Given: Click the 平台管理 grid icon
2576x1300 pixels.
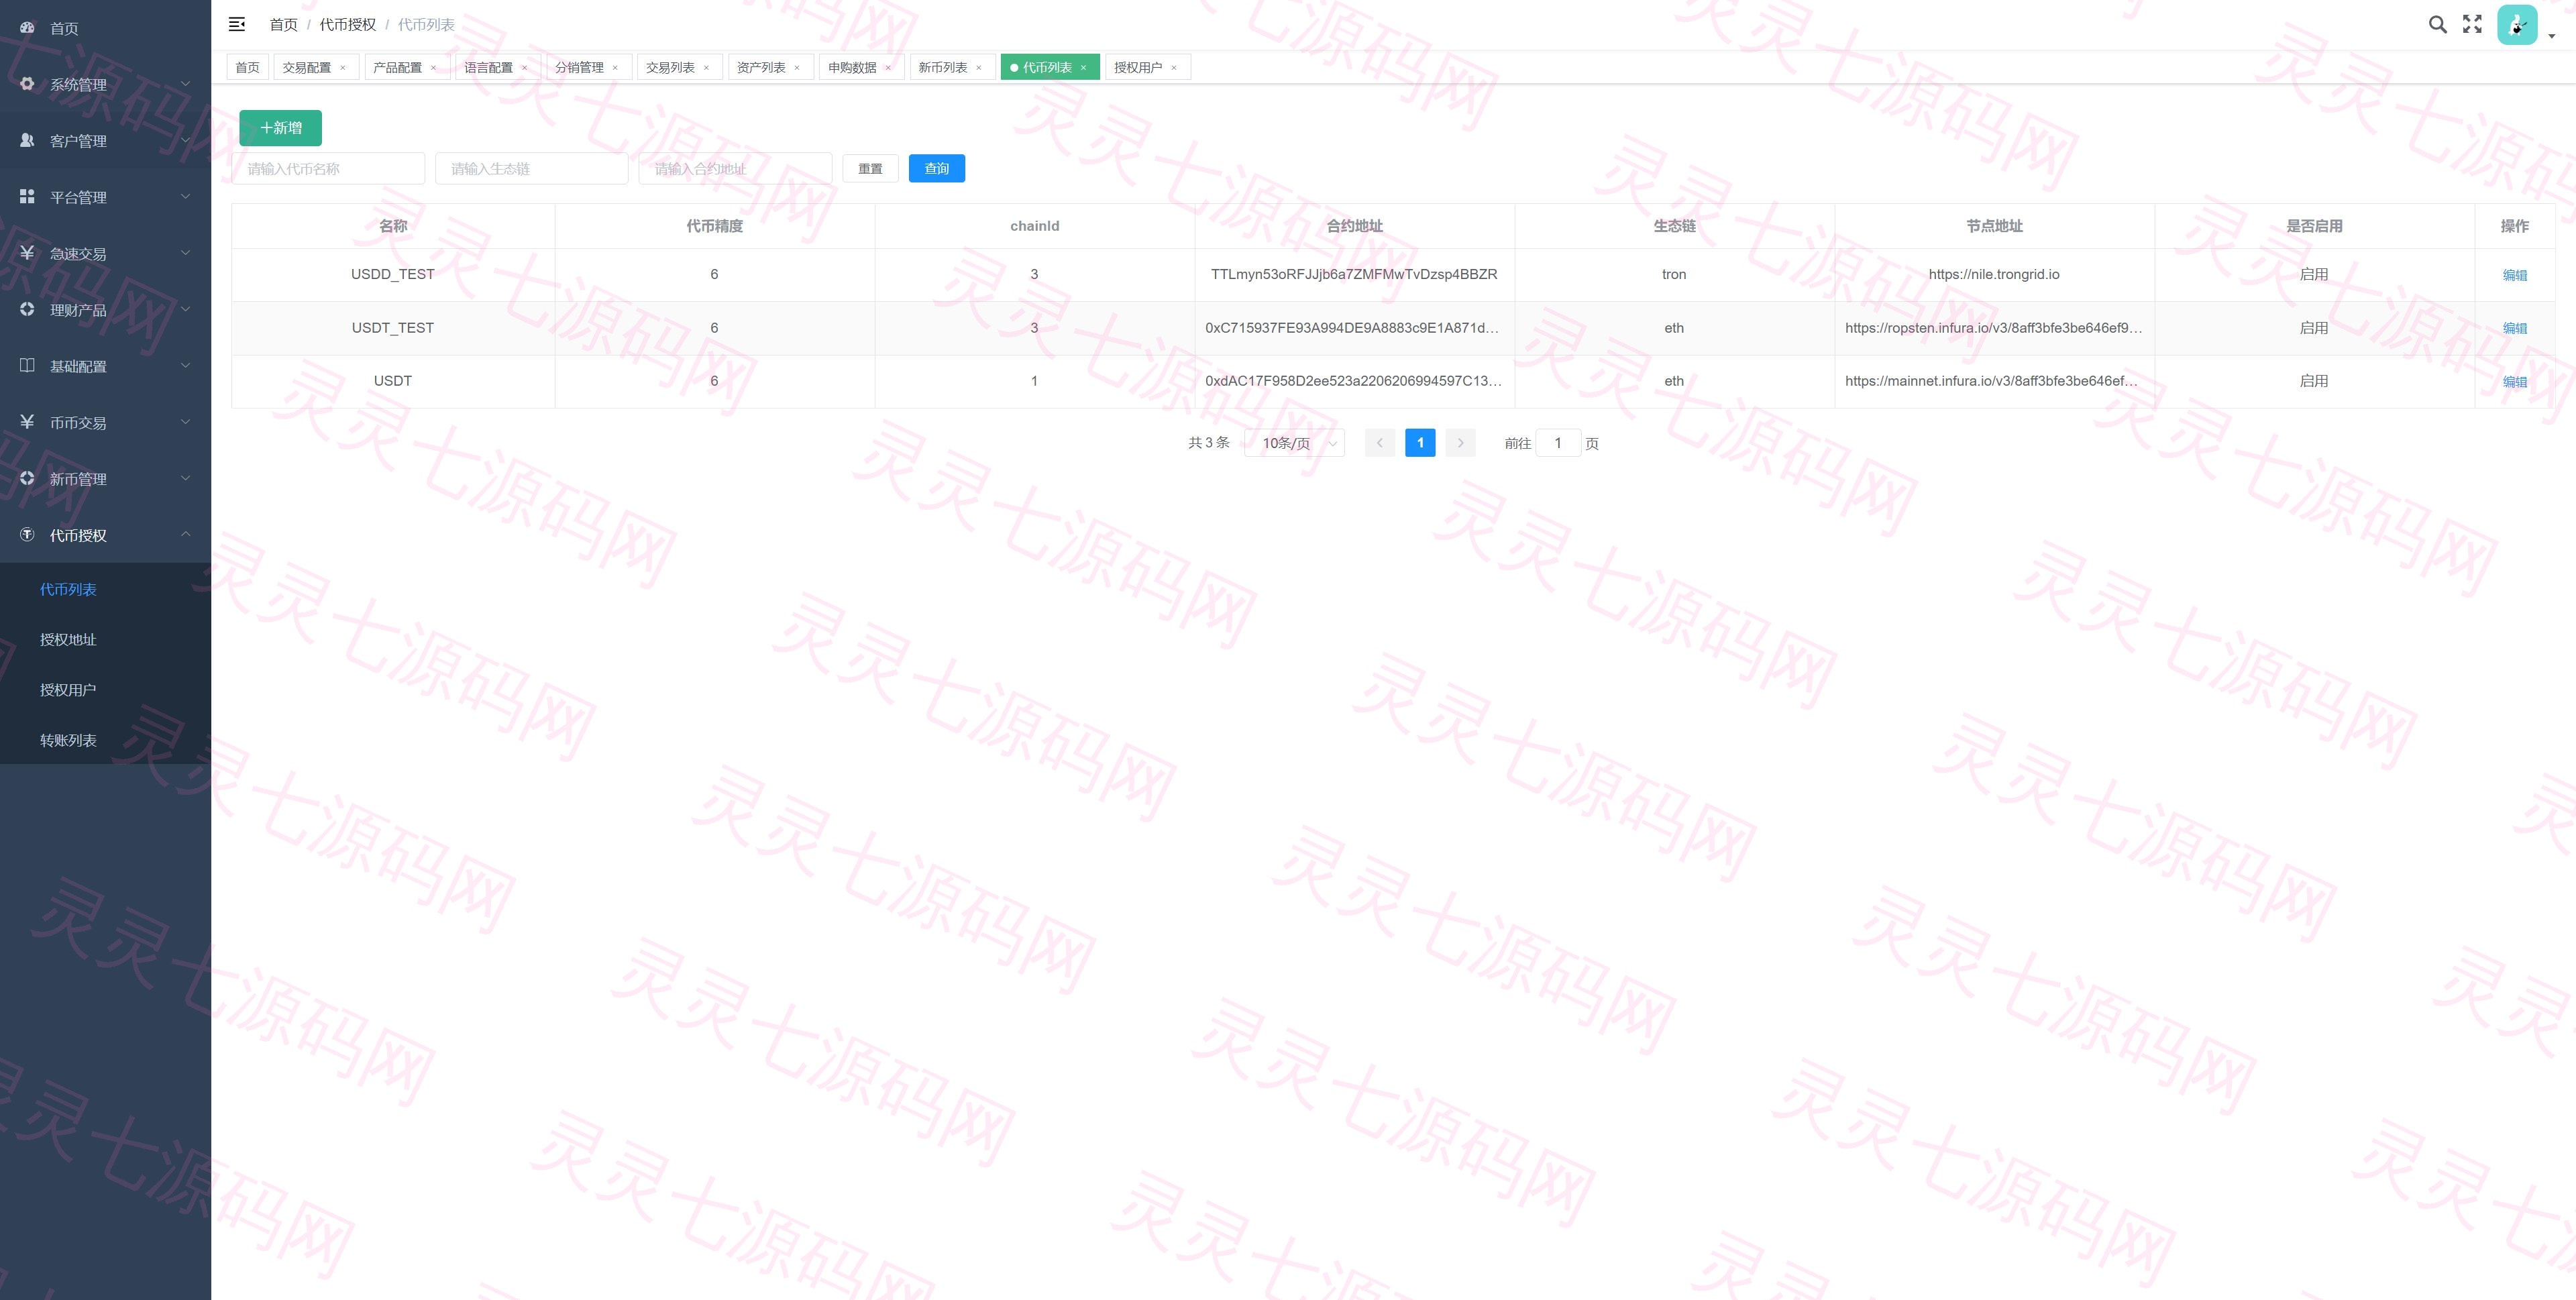Looking at the screenshot, I should (x=27, y=197).
